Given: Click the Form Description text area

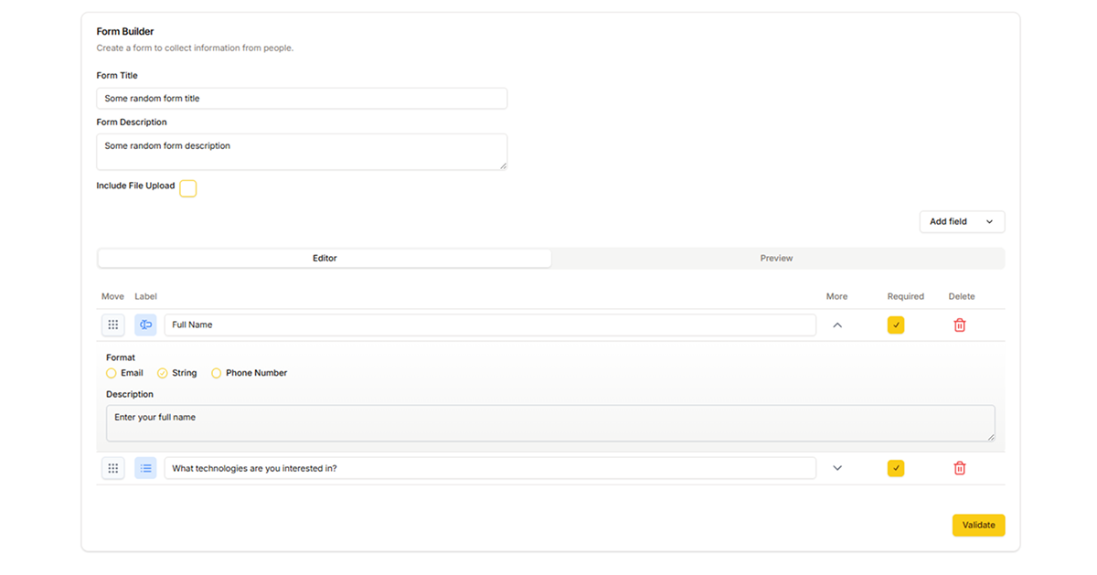Looking at the screenshot, I should tap(302, 151).
